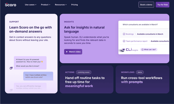
Task: Click the faded Yes, you can efficiently reply
Action: pos(30,87)
